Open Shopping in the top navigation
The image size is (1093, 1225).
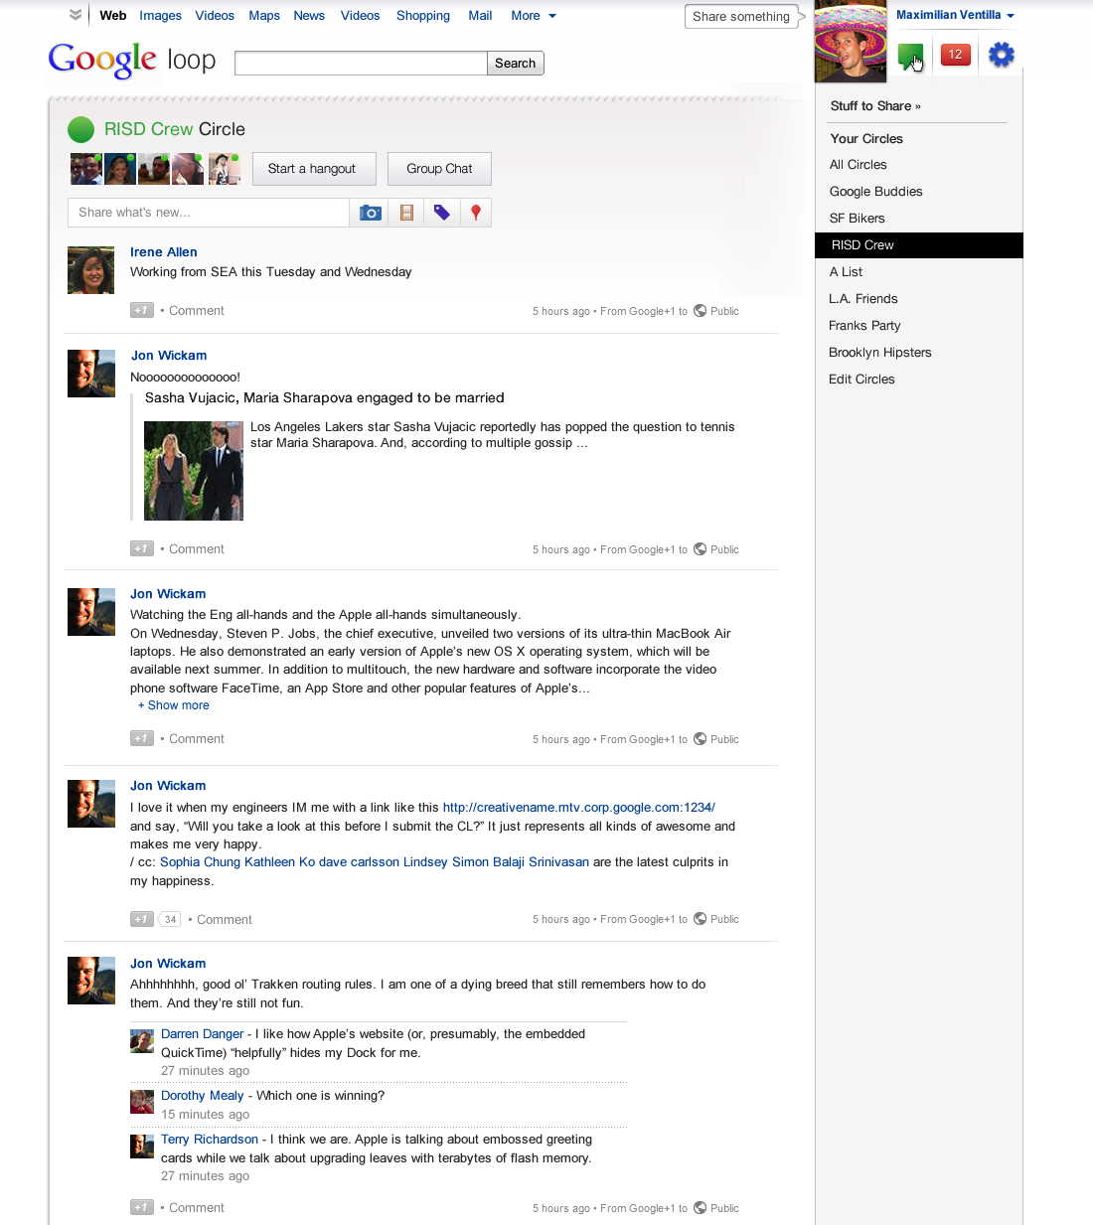(423, 16)
